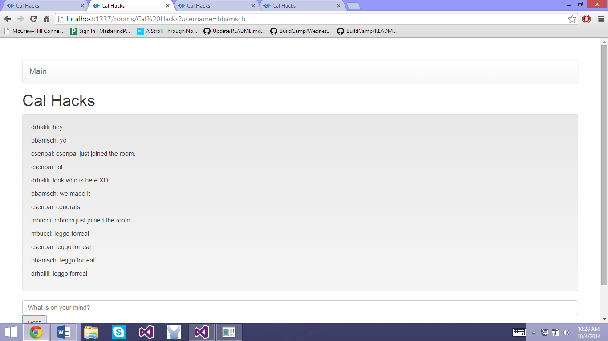This screenshot has width=608, height=341.
Task: Switch to the third Cal Hacks tab
Action: tap(217, 6)
